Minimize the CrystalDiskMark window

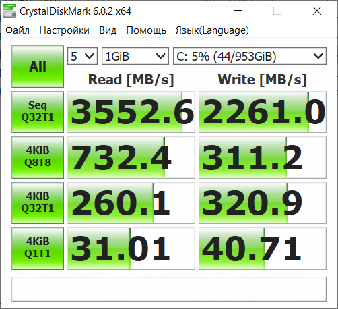238,11
